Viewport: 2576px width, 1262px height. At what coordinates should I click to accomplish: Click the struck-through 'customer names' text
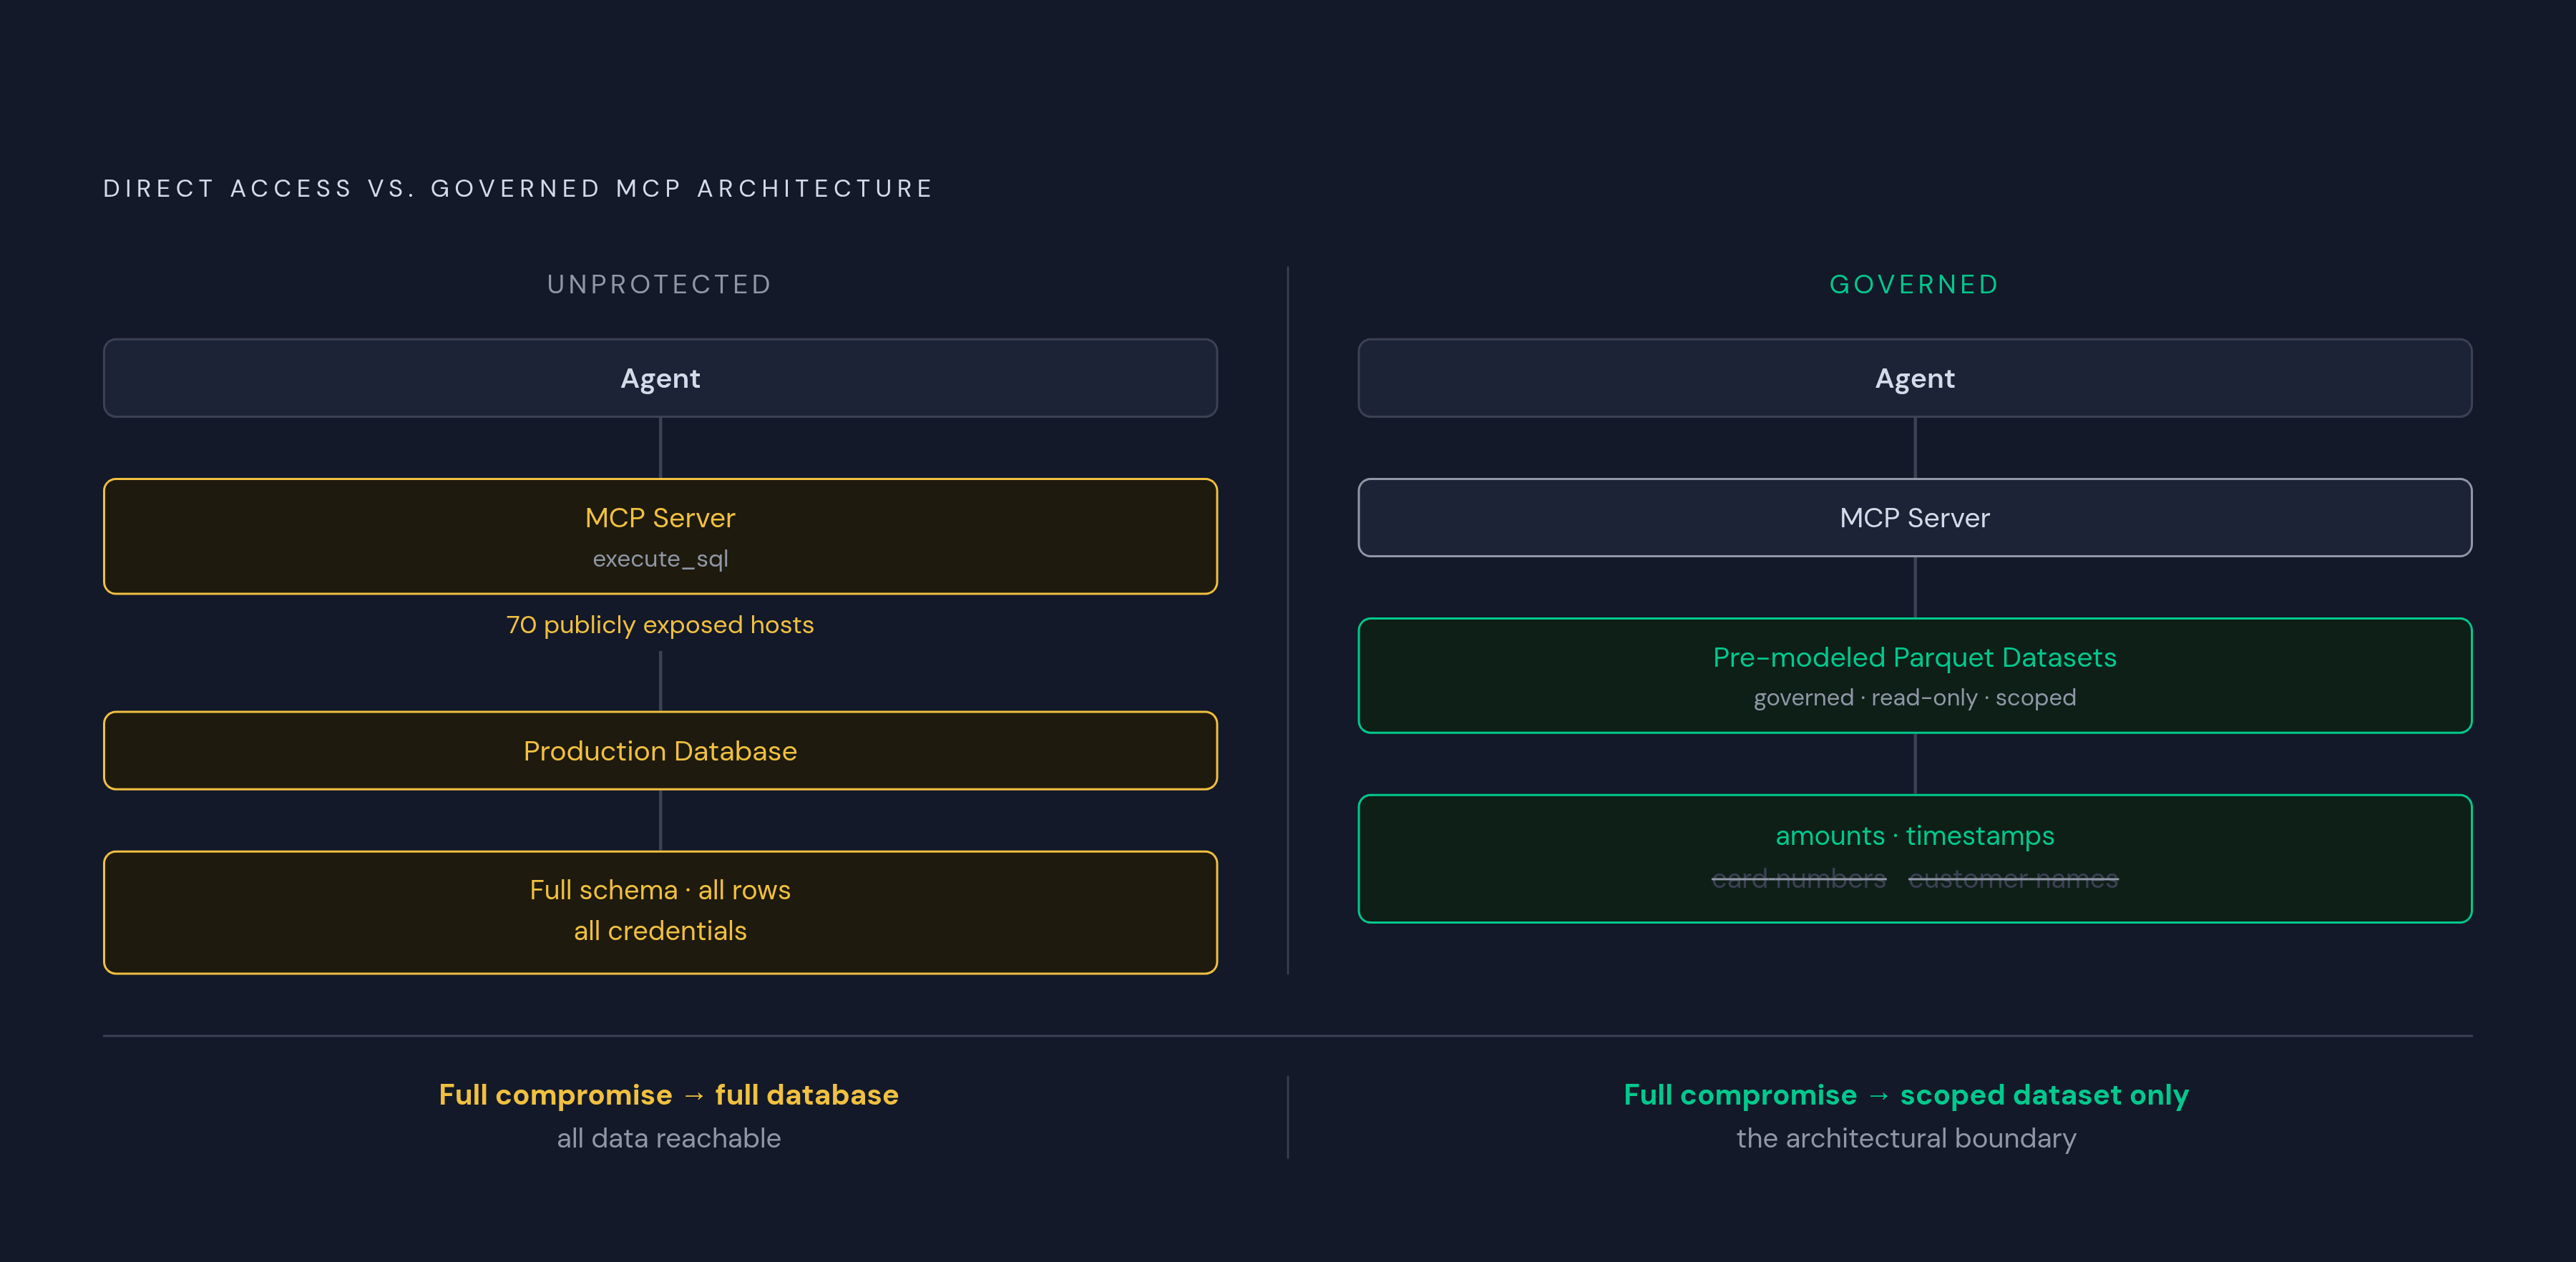(2013, 879)
